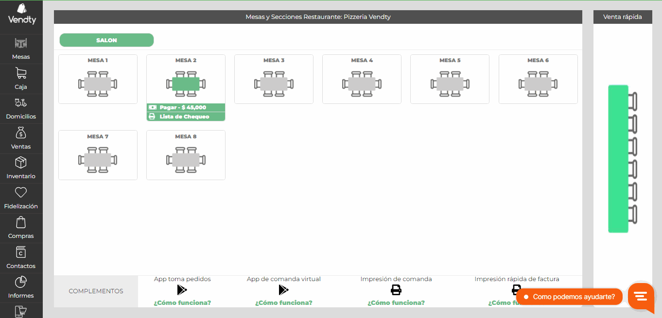Go to Domicilios delivery icon

(21, 102)
